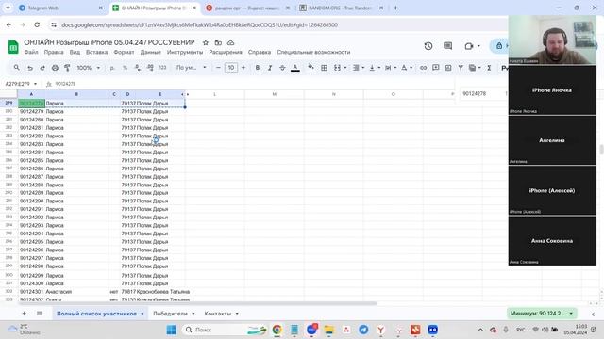Toggle italic formatting
Screen dimensions: 604x339
(x=270, y=68)
